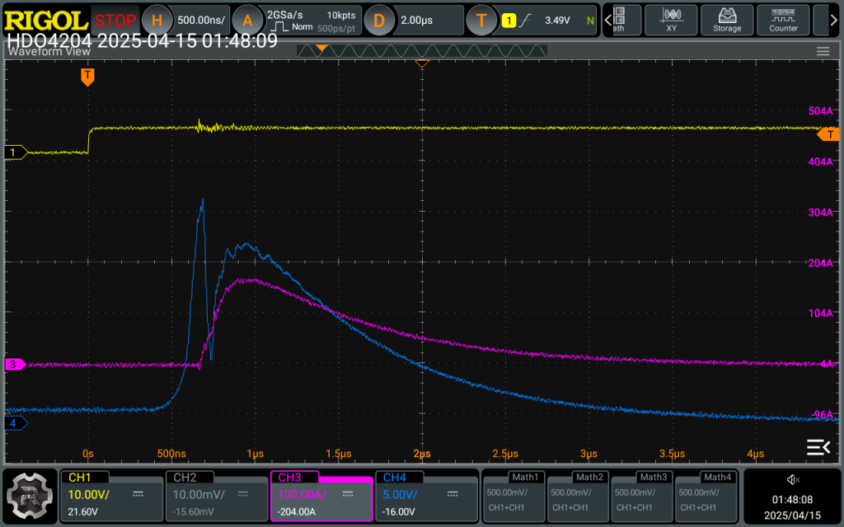The image size is (844, 527).
Task: Click CH2 coupling icon
Action: click(x=243, y=494)
